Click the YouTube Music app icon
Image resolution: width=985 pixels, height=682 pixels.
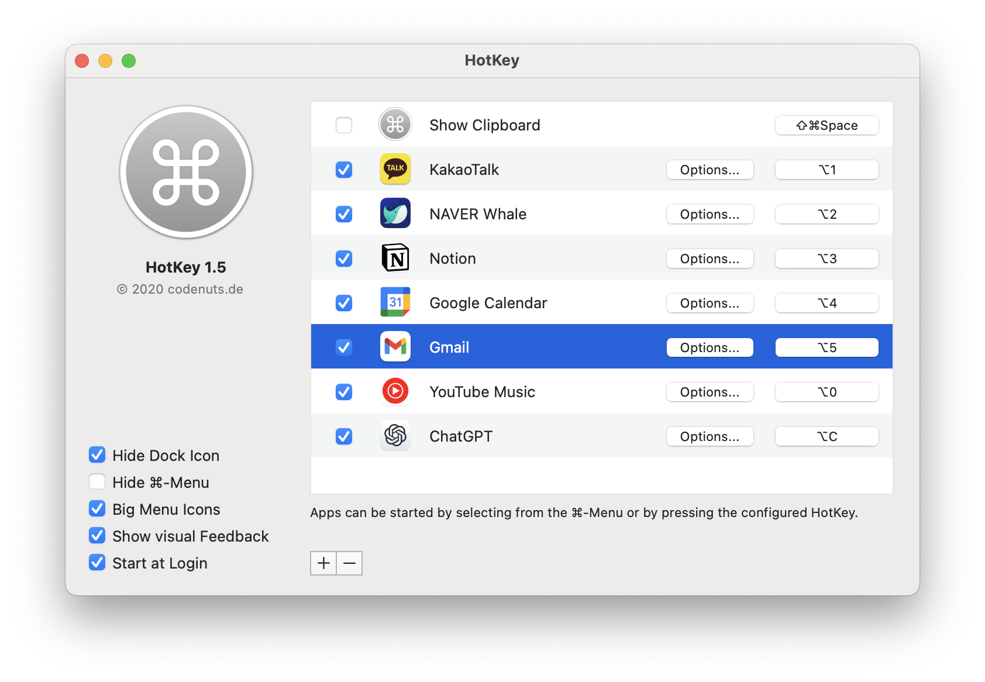[x=395, y=391]
